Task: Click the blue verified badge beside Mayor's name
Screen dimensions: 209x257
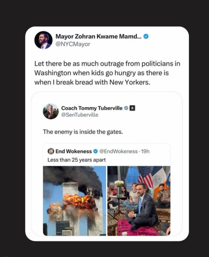Action: coord(146,36)
